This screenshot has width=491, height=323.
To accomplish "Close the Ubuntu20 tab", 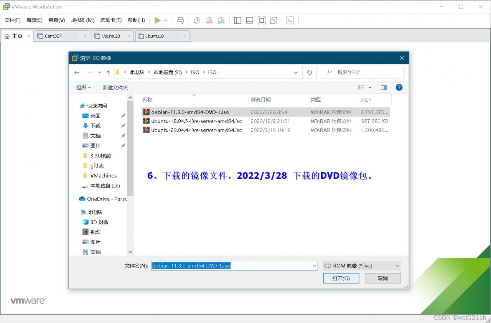I will tap(129, 36).
